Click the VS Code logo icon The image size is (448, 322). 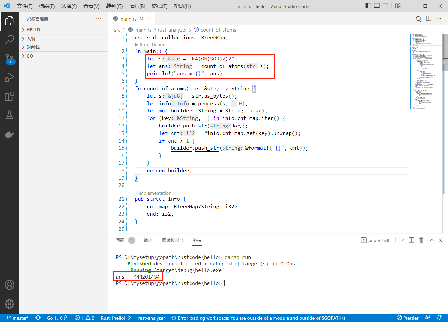(7, 6)
